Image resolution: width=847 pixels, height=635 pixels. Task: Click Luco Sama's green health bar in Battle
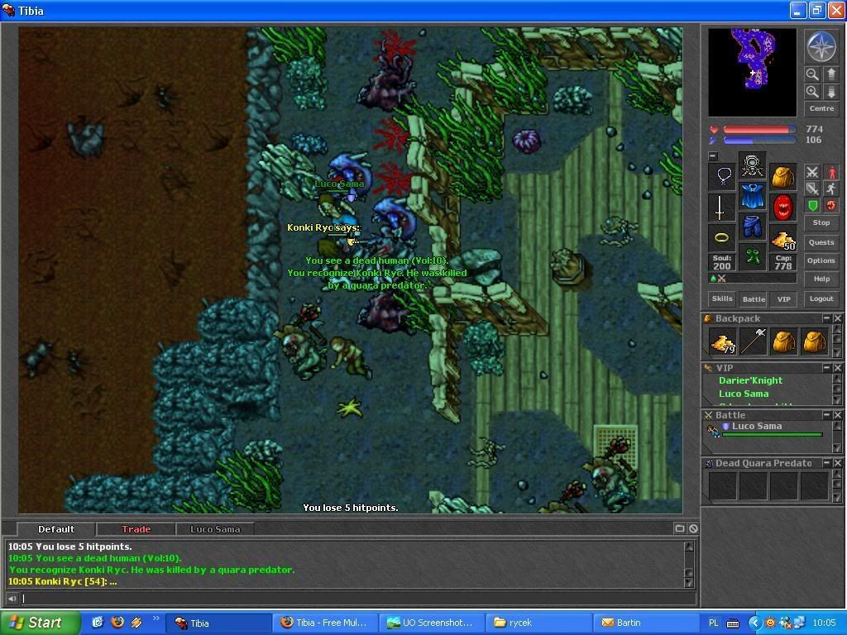pos(772,434)
